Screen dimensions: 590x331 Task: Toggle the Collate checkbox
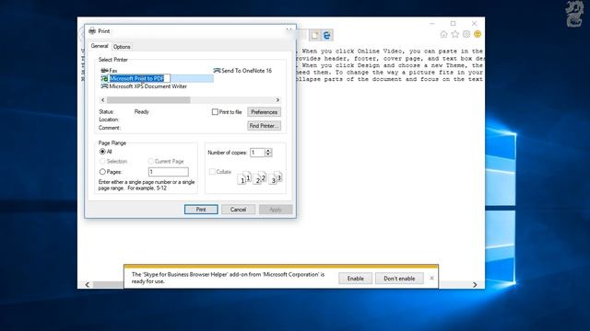pos(212,172)
